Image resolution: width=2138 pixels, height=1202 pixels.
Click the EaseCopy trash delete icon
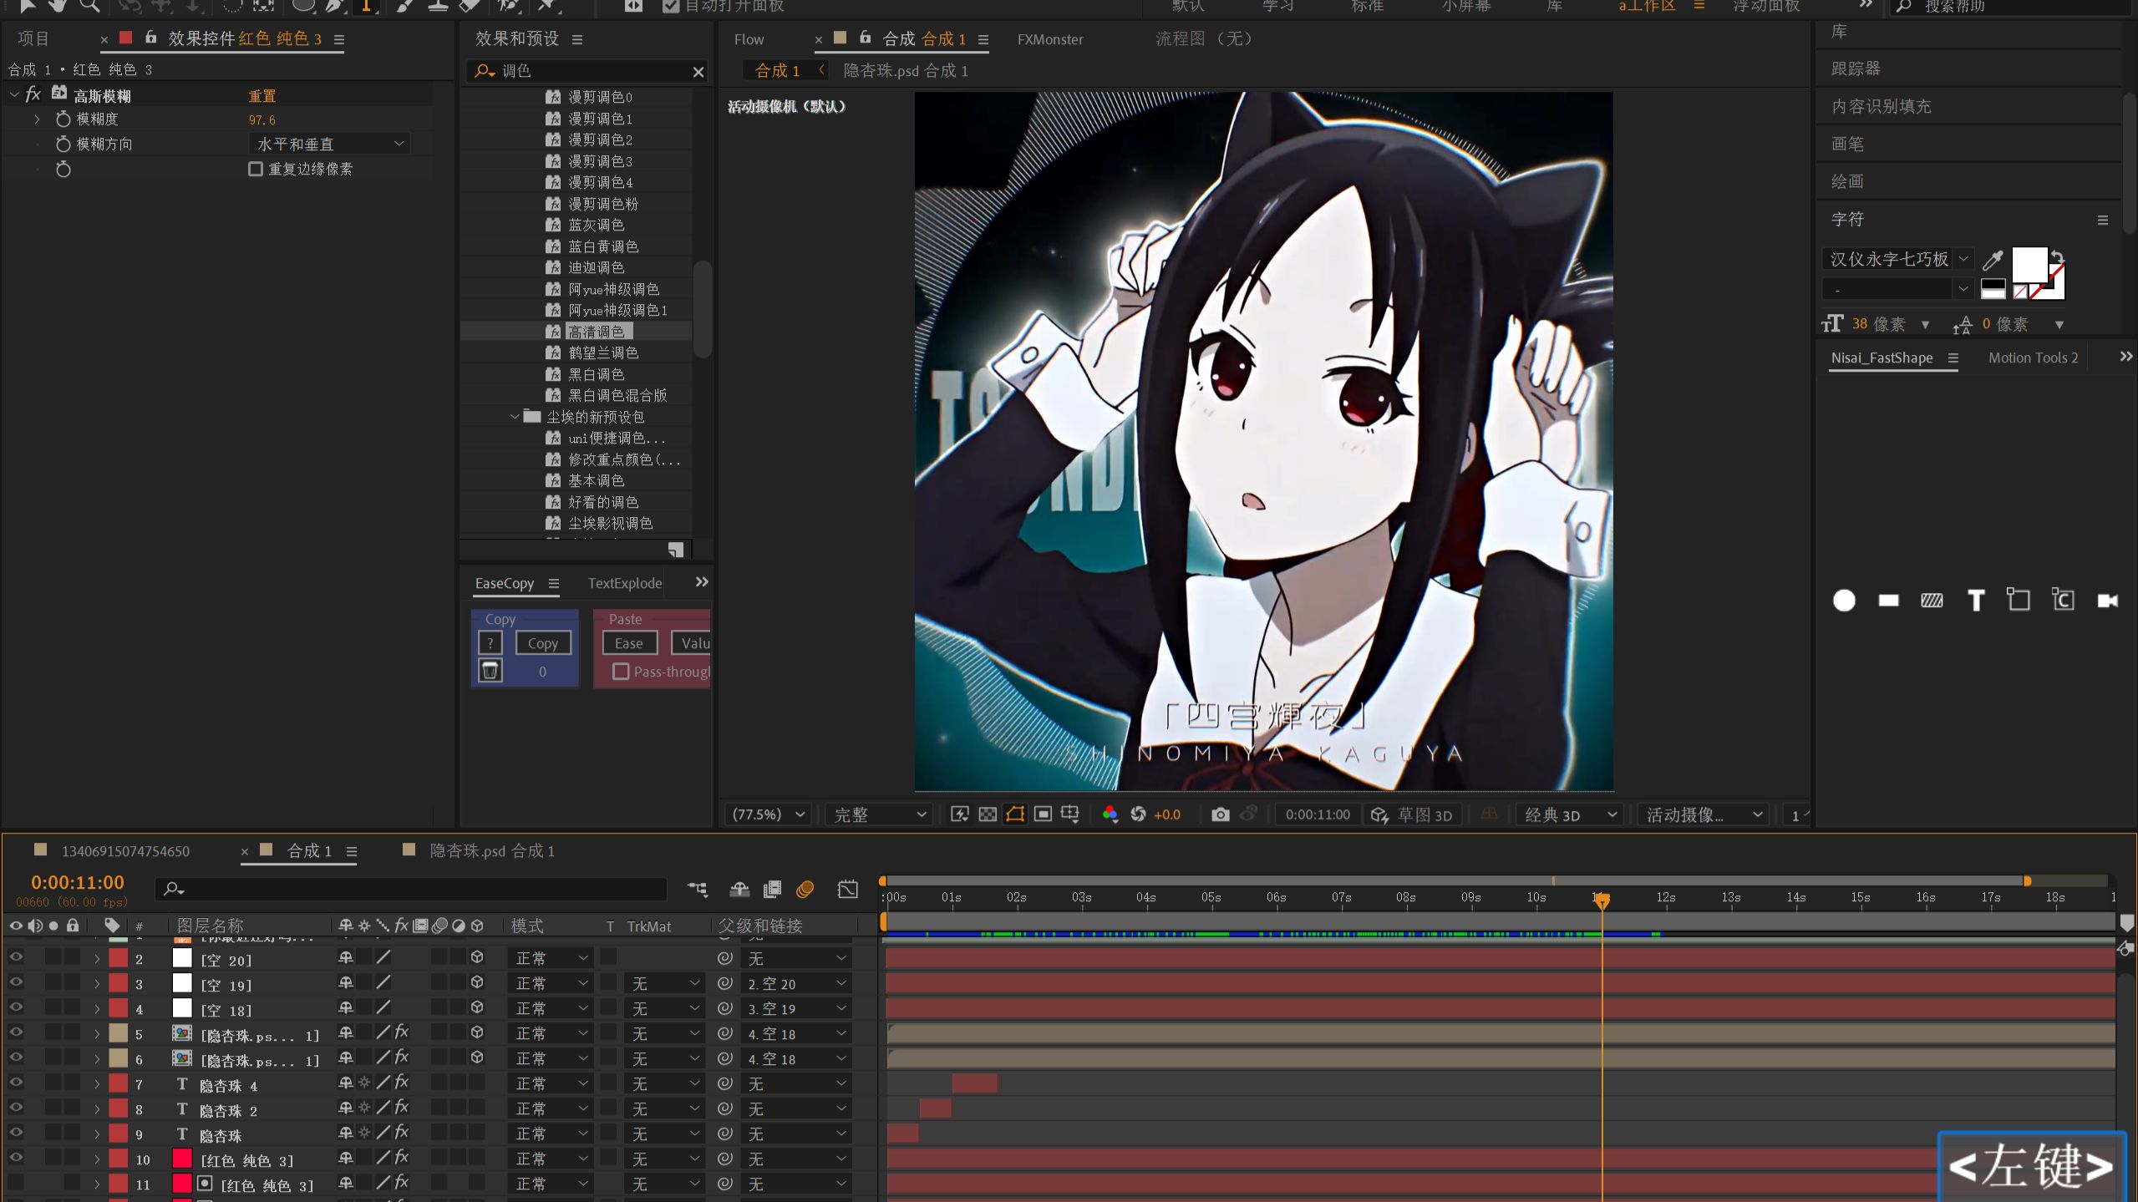click(490, 671)
